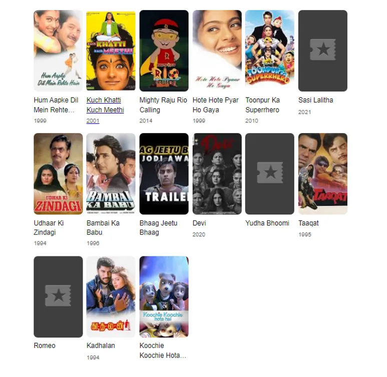Open the Kuch Khatti Kuch Meethi poster
The height and width of the screenshot is (377, 387).
[x=111, y=51]
